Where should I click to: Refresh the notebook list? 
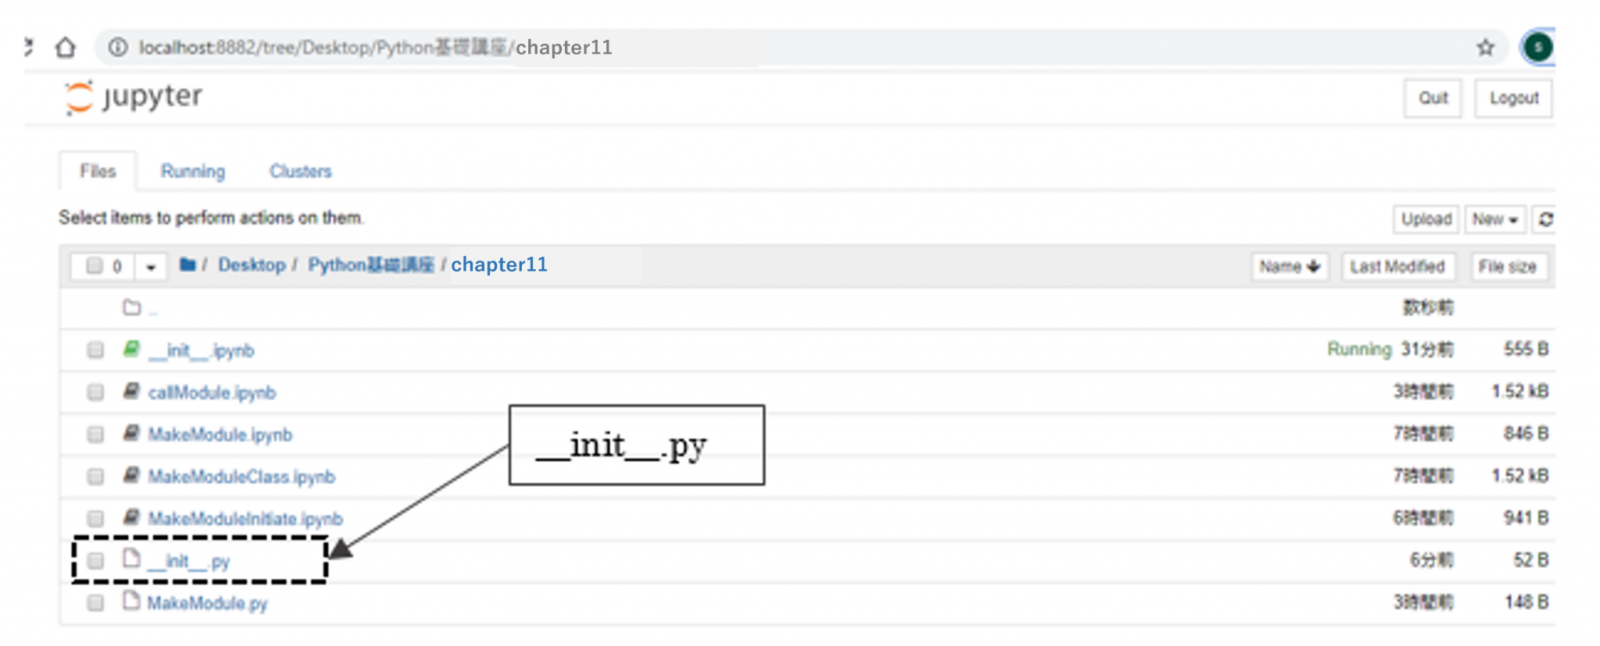click(x=1545, y=220)
